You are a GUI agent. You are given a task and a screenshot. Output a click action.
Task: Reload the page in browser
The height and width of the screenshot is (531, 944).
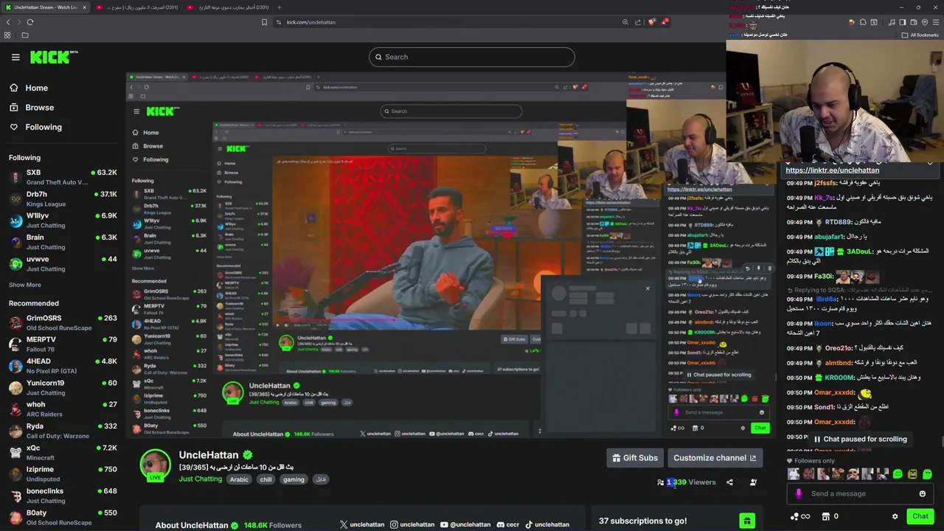(x=30, y=22)
